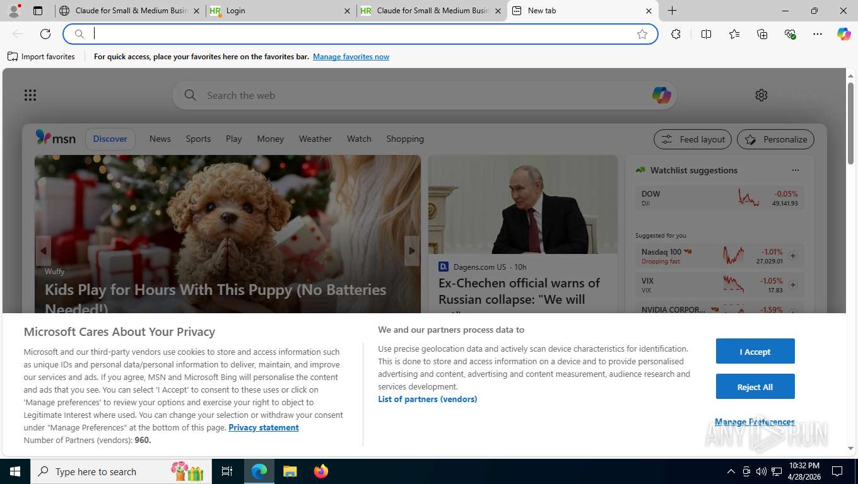Viewport: 858px width, 484px height.
Task: Toggle Split screen icon
Action: [706, 34]
